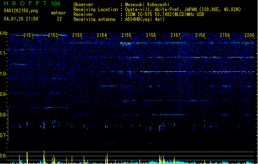Screen dimensions: 258x164
Task: Click the 2154 time marker
Action: click(102, 35)
